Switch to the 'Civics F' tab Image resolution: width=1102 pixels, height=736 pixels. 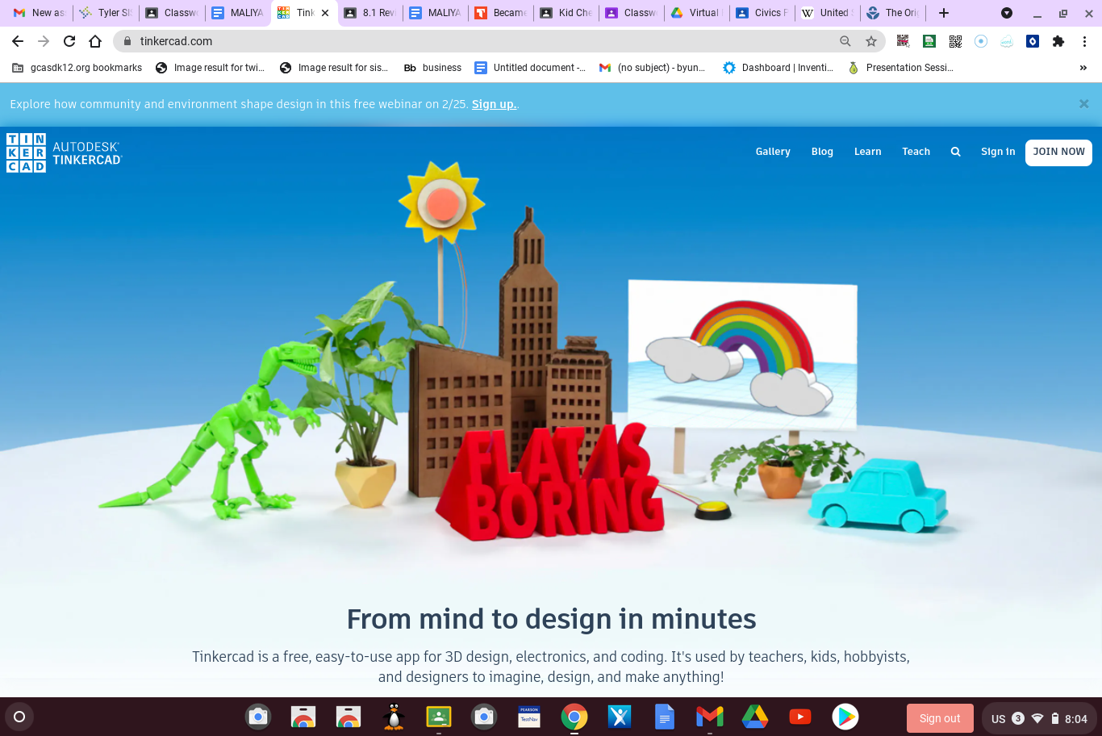tap(762, 13)
